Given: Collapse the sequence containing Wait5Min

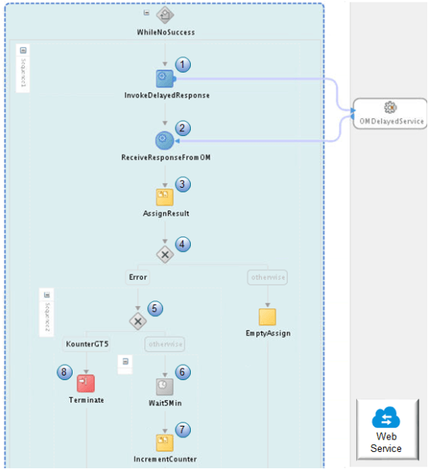Looking at the screenshot, I should [125, 362].
